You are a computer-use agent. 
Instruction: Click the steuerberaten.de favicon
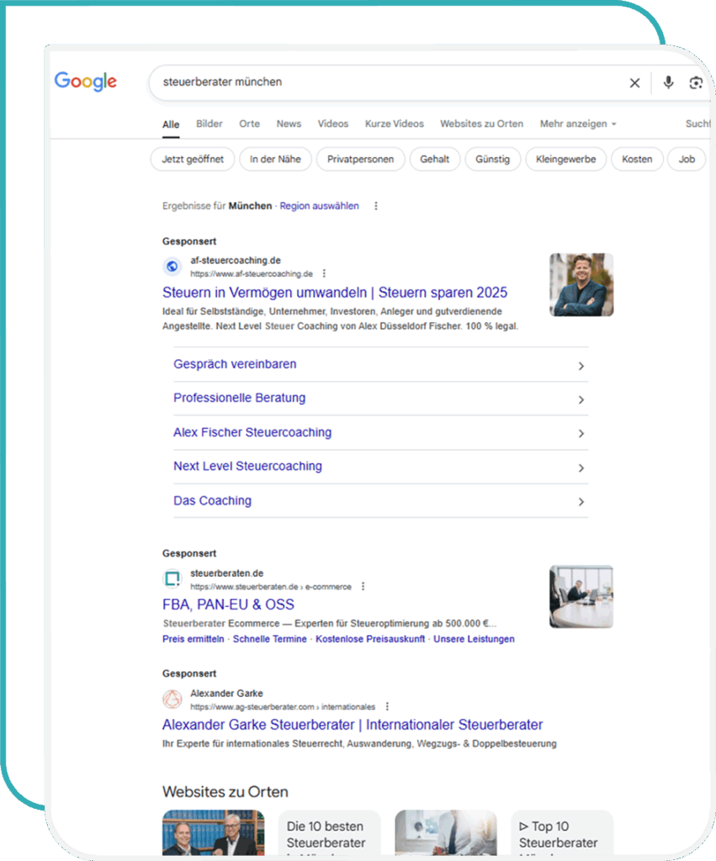point(172,578)
